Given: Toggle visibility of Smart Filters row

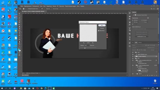Looking at the screenshot, I should point(137,70).
